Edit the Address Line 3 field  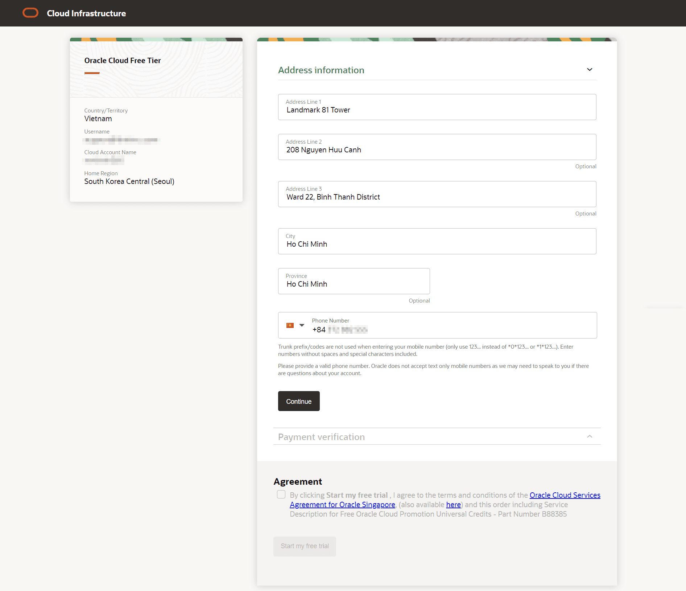coord(437,194)
